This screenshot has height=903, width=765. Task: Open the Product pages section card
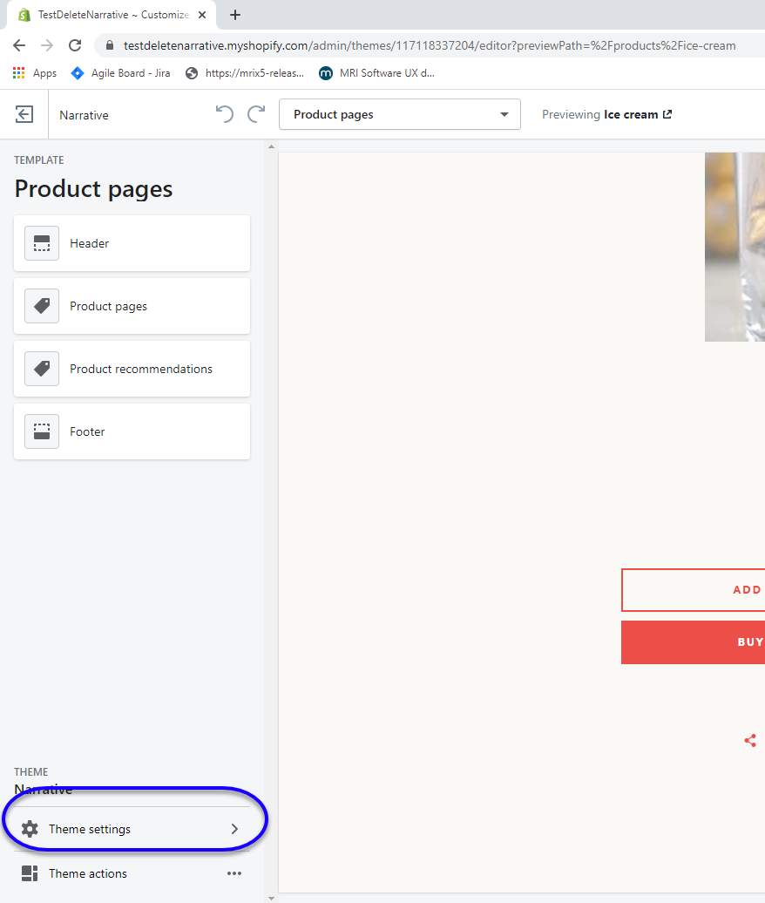[x=132, y=306]
